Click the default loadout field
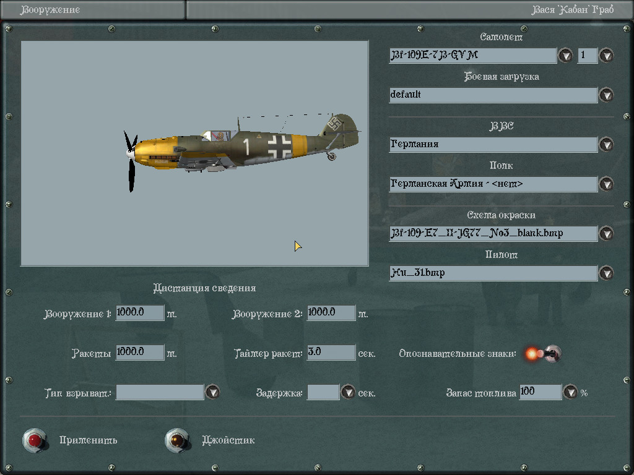 [493, 95]
